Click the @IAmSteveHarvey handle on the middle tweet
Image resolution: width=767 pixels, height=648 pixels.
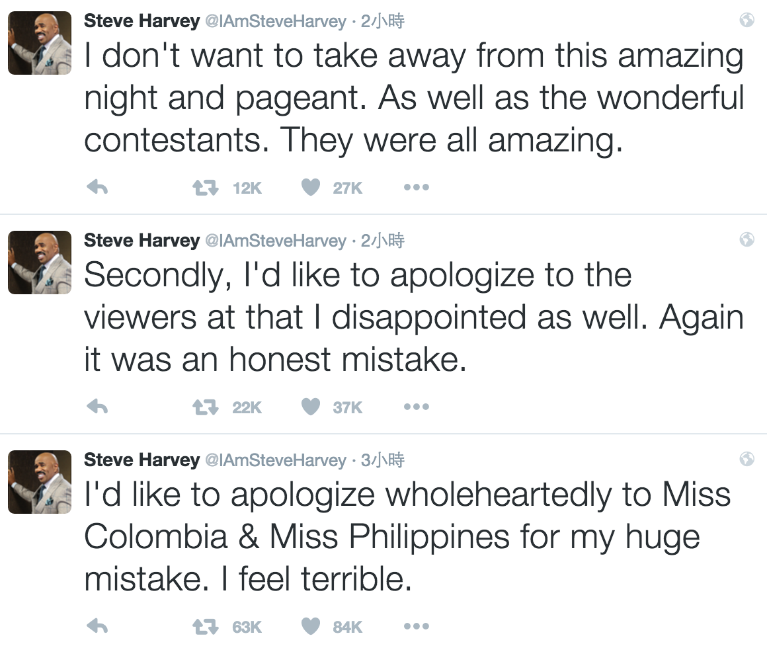276,241
